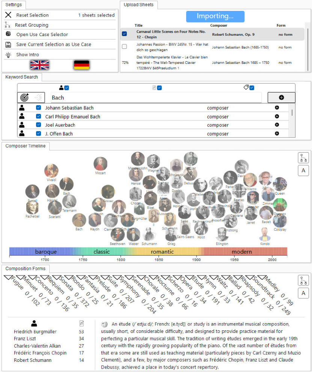This screenshot has width=312, height=372.
Task: Click Save Current Selection as Use Case
Action: coord(54,44)
